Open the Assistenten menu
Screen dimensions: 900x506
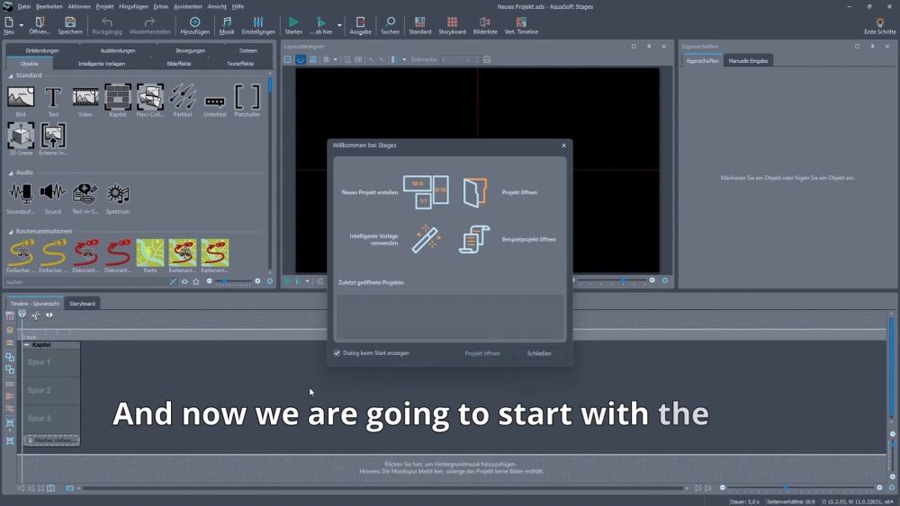pos(188,7)
